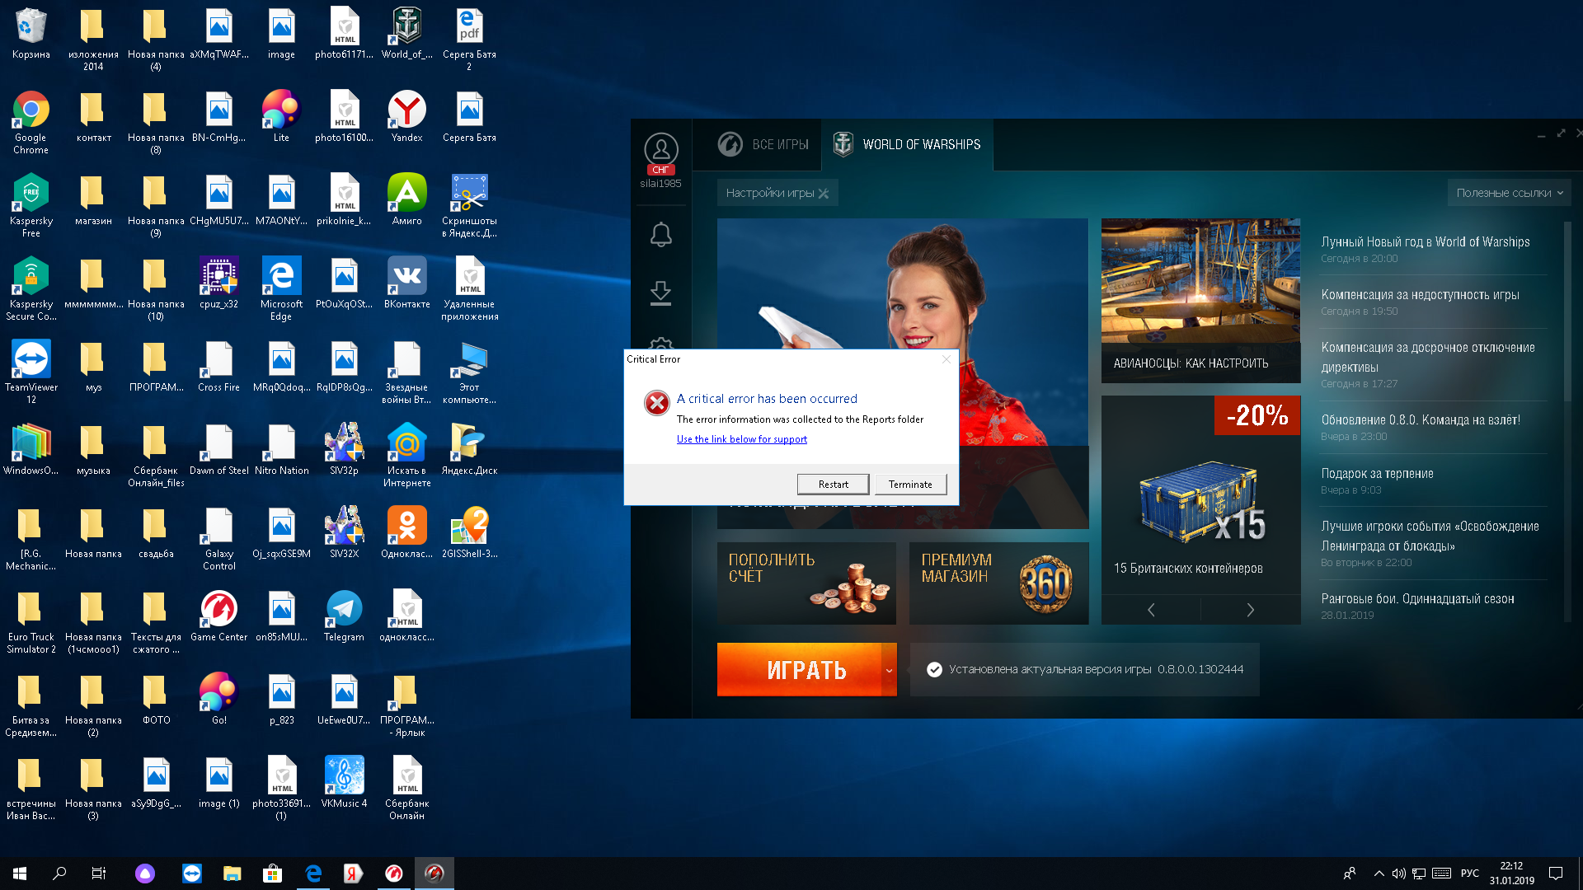1583x890 pixels.
Task: Open АВИАНОСЦЫ: КАК НАСТРОИТЬ thumbnail
Action: coord(1200,301)
